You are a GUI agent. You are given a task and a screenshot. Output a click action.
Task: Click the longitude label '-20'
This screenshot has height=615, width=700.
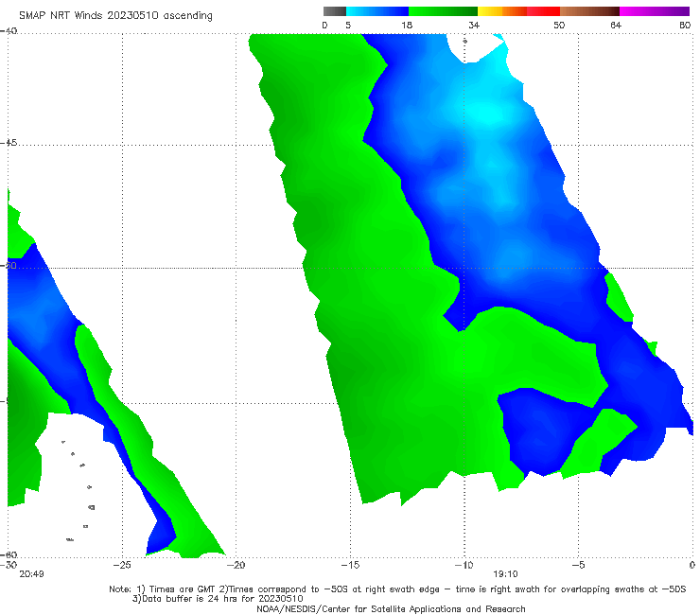pos(236,565)
